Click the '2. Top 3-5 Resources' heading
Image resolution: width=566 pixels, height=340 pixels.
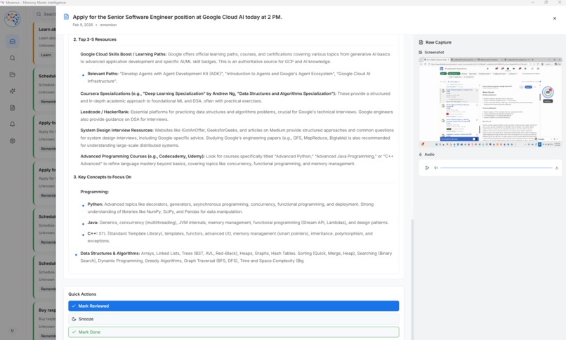(x=95, y=39)
